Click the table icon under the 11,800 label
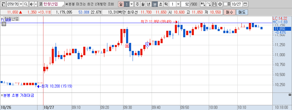Image resolution: width=292 pixels, height=110 pixels. tap(4, 24)
